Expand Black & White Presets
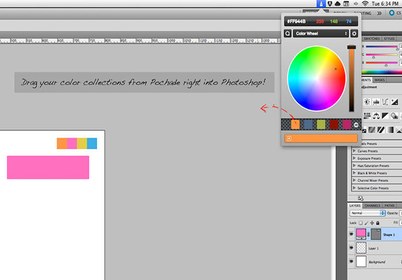This screenshot has width=402, height=280. (354, 173)
